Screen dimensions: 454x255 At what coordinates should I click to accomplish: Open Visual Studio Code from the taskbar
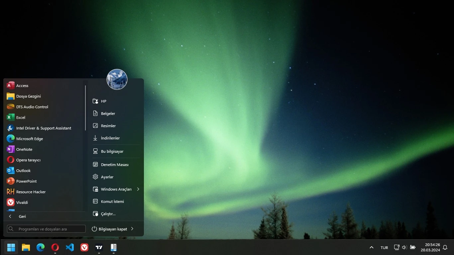pos(70,247)
